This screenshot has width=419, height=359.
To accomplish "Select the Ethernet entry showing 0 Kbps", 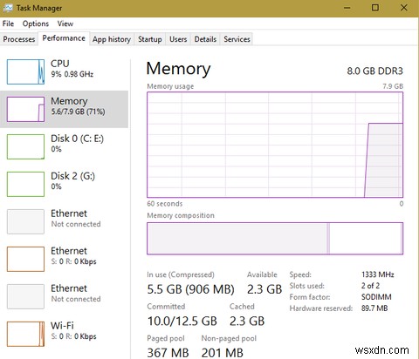I will pyautogui.click(x=64, y=259).
